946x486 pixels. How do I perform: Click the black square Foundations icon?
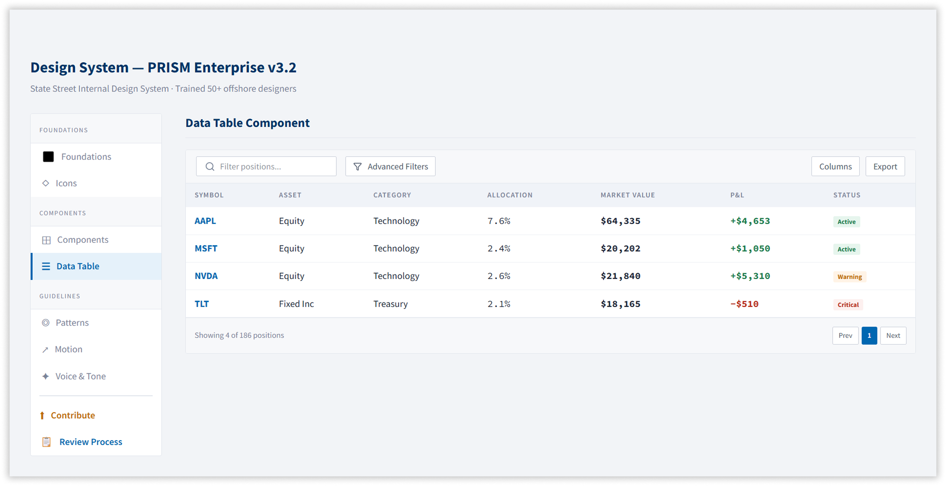(48, 157)
